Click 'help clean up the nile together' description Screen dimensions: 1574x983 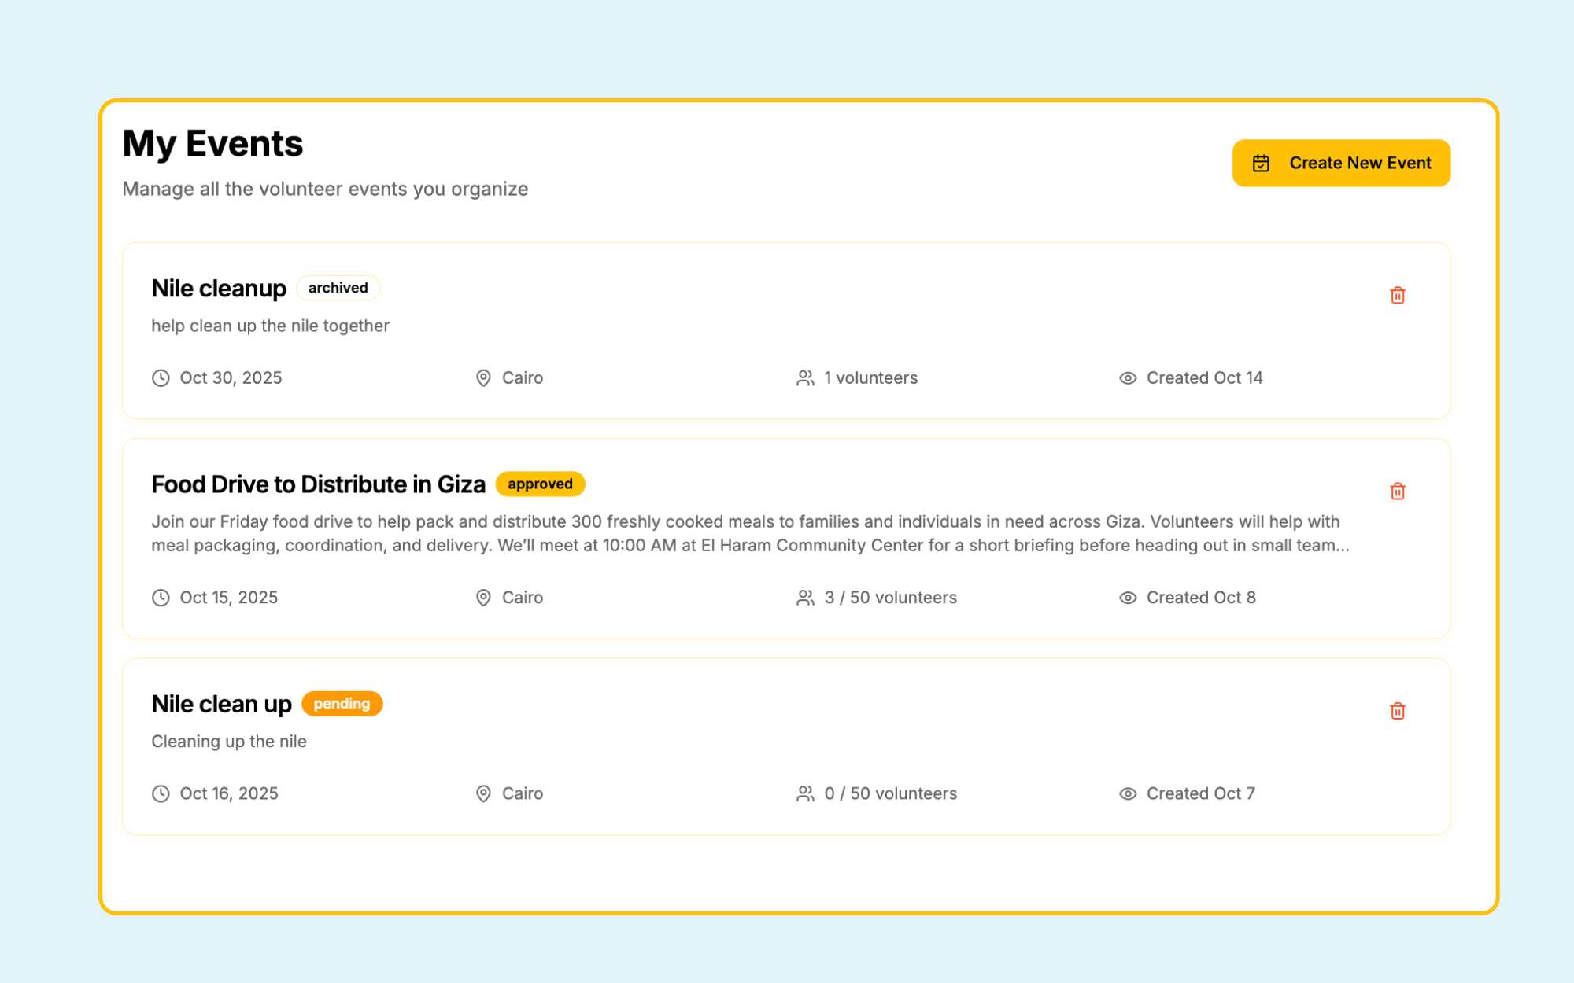pyautogui.click(x=270, y=326)
